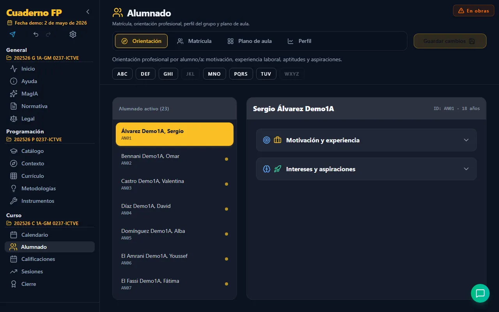Open the green chat bubble button

[480, 293]
